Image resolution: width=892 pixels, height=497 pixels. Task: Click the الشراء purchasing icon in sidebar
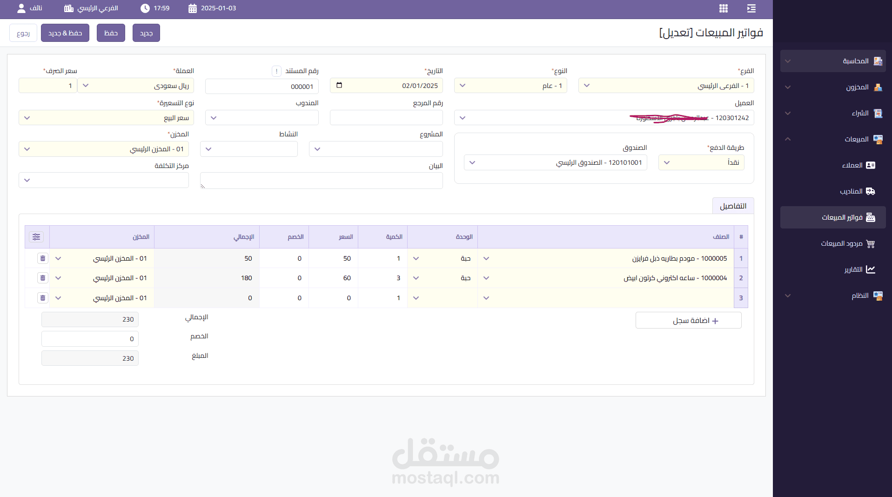878,113
